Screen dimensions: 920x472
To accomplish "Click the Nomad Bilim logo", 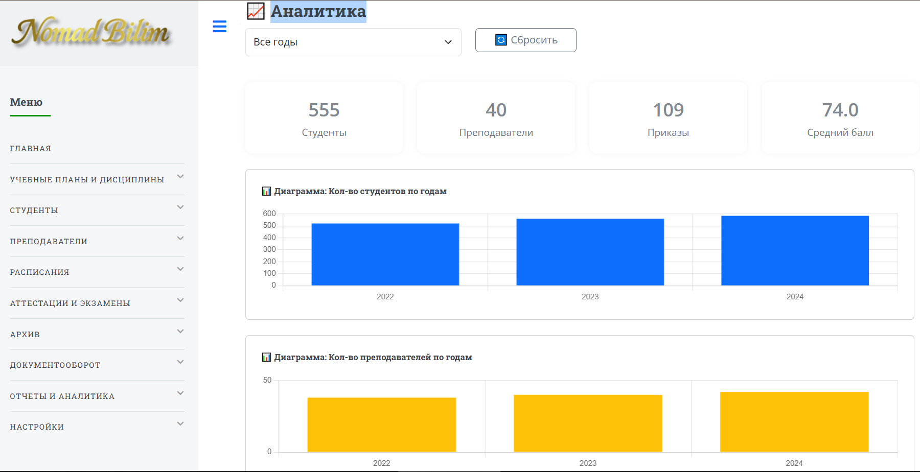I will (90, 32).
